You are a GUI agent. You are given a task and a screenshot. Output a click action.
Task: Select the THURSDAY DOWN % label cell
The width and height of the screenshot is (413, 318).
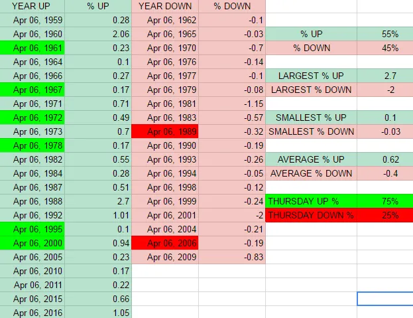pyautogui.click(x=311, y=215)
